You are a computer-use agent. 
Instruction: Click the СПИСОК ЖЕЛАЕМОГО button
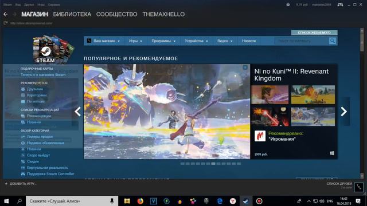pyautogui.click(x=314, y=33)
